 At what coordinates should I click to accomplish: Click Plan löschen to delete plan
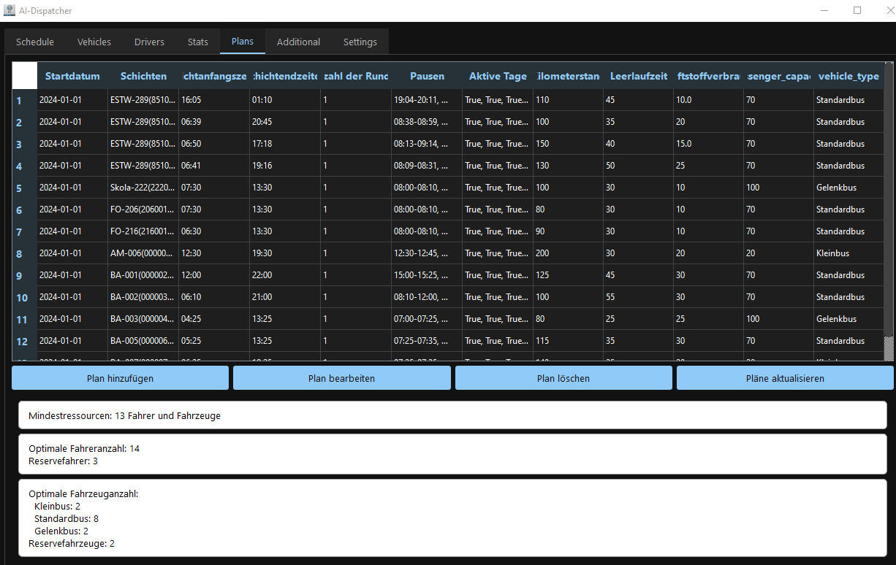pos(563,378)
